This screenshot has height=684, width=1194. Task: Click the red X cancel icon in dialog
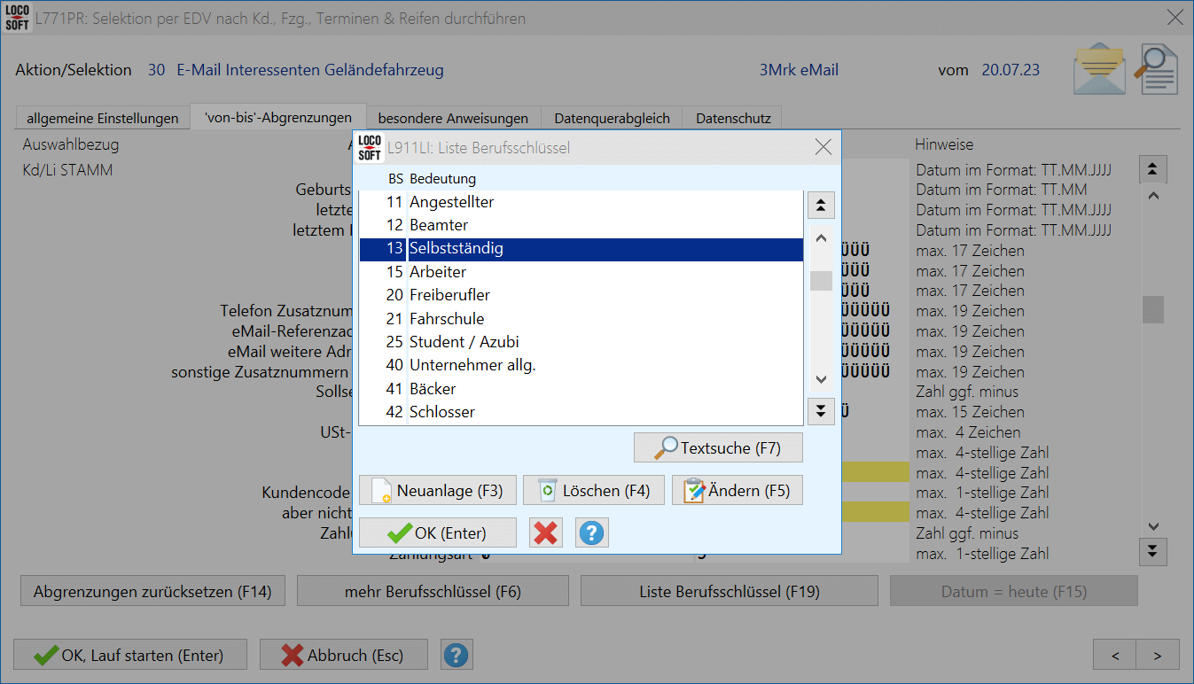(x=546, y=532)
